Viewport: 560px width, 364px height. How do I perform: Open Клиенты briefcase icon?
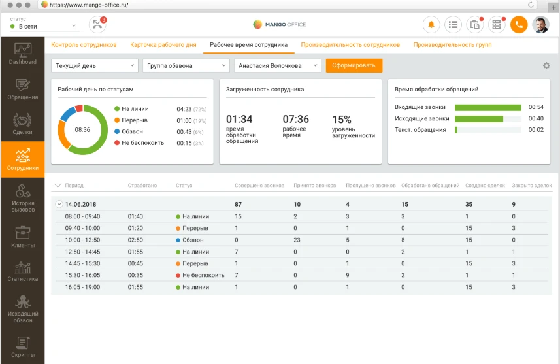point(22,237)
